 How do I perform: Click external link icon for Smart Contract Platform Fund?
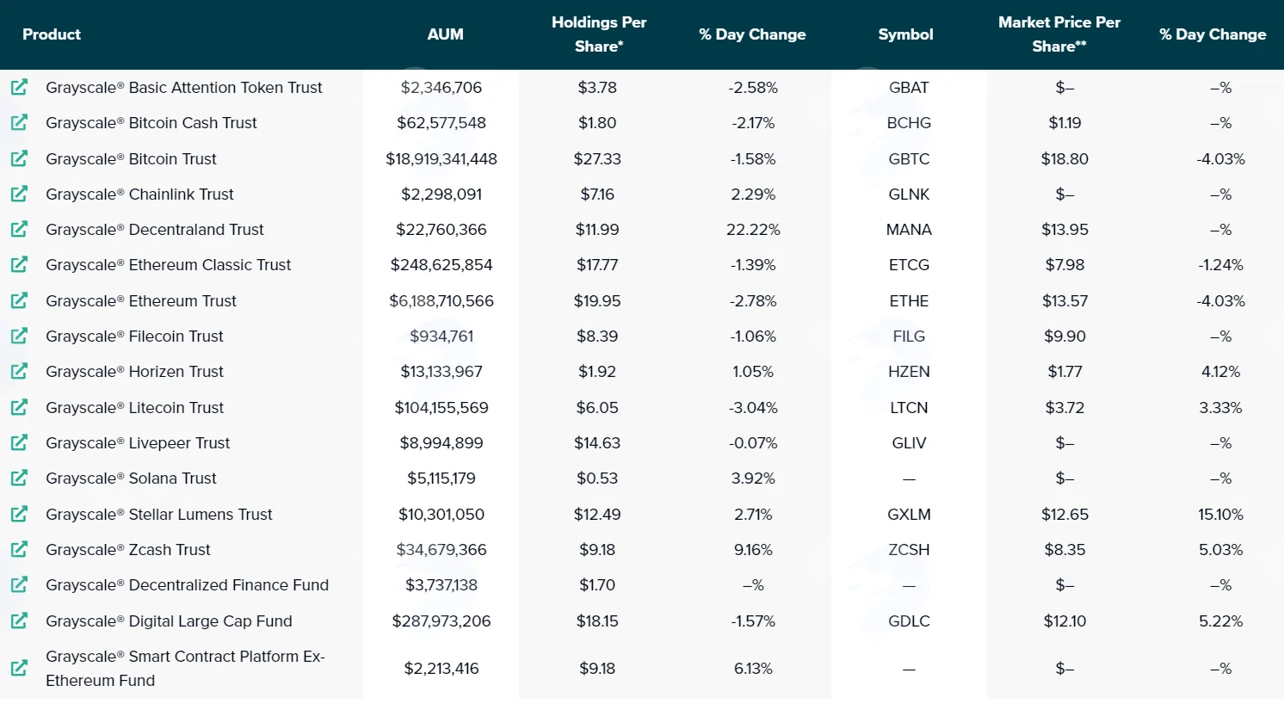coord(19,668)
